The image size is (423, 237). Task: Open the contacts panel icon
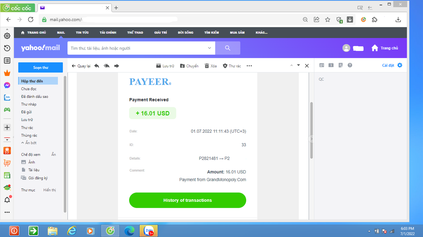coord(322,65)
